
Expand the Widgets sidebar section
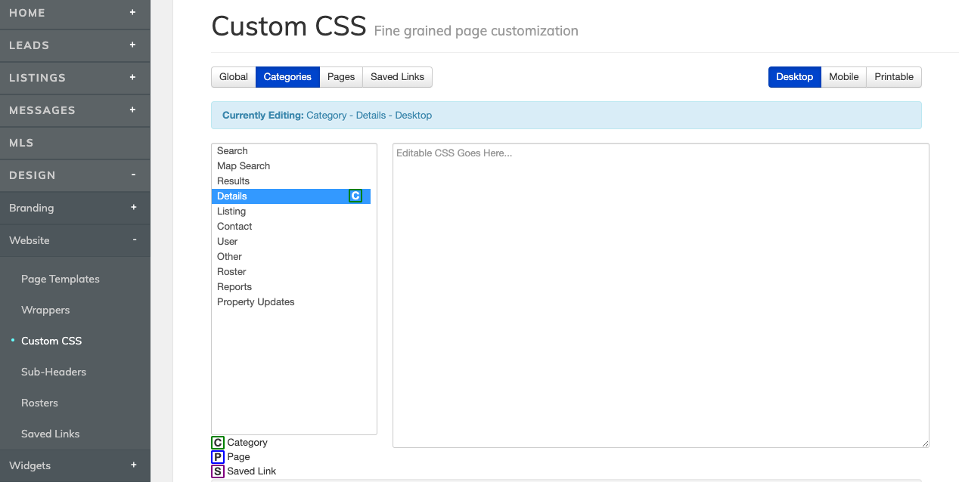point(134,465)
